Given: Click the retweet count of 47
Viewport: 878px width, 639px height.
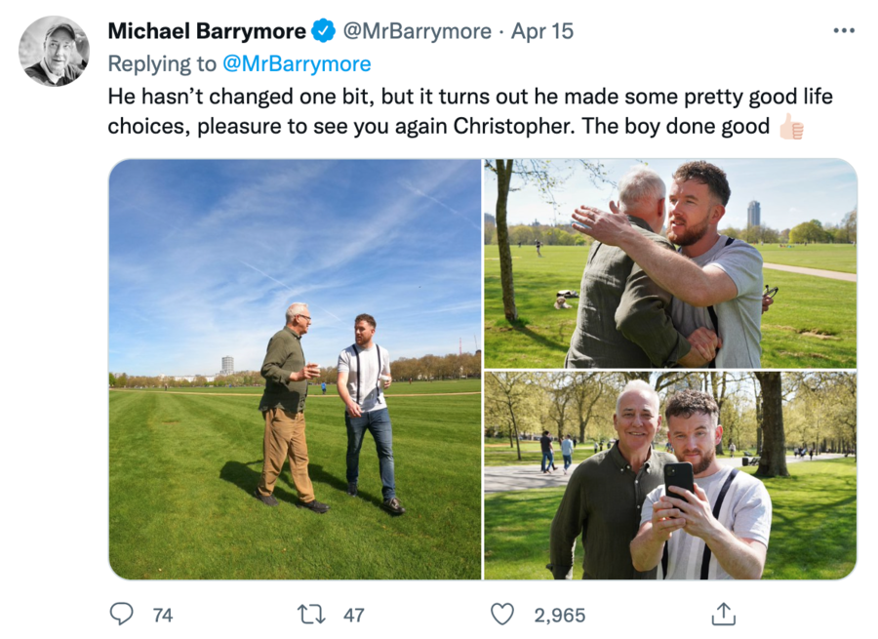Looking at the screenshot, I should pyautogui.click(x=353, y=615).
